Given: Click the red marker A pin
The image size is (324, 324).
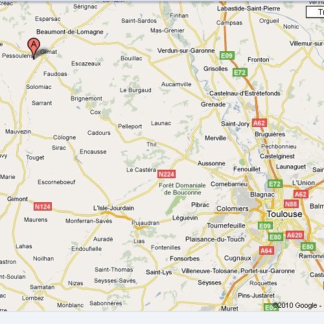Looking at the screenshot, I should [34, 48].
